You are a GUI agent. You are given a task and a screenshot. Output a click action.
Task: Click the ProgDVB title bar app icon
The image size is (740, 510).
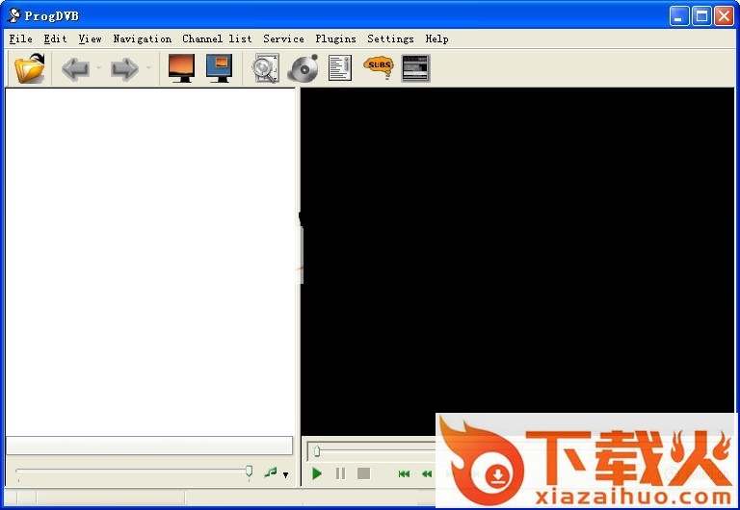point(14,15)
